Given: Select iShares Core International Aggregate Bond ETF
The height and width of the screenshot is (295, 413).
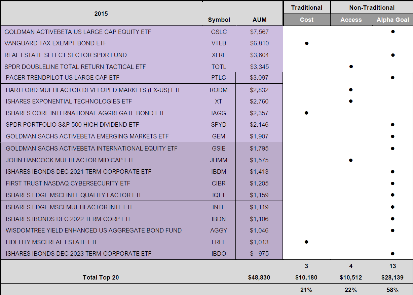Looking at the screenshot, I should point(85,113).
